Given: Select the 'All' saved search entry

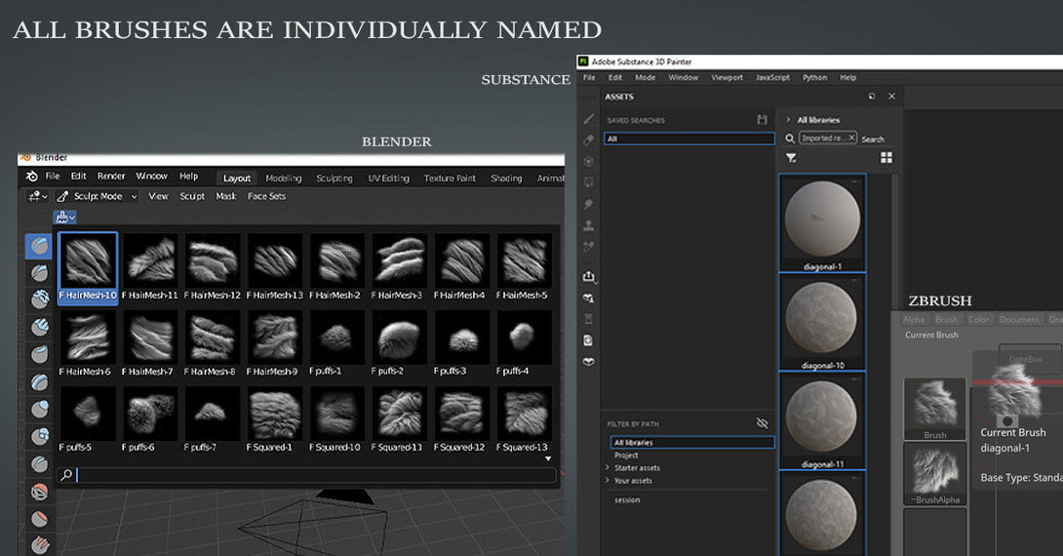Looking at the screenshot, I should click(x=689, y=139).
